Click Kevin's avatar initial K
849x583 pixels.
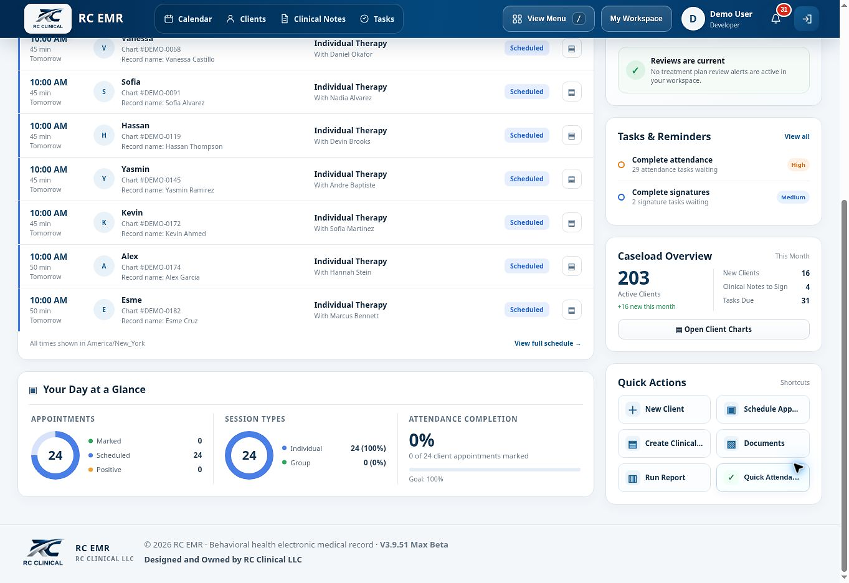[x=104, y=222]
